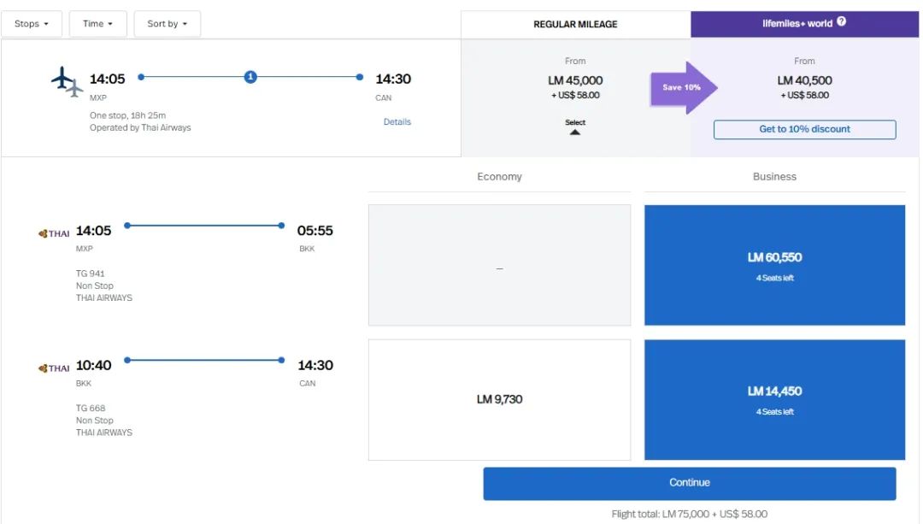Image resolution: width=923 pixels, height=524 pixels.
Task: Open the flight Details link
Action: click(x=397, y=122)
